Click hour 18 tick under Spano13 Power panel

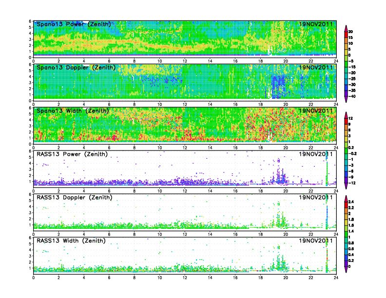[x=260, y=61]
